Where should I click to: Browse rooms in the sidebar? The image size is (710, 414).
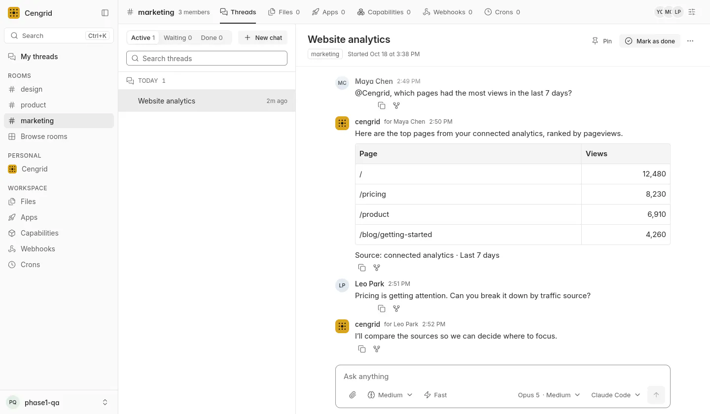pos(59,137)
